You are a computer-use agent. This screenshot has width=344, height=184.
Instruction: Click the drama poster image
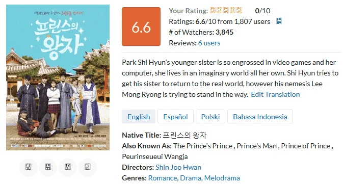click(x=58, y=77)
